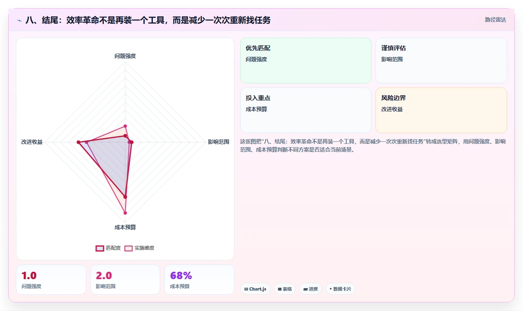
Task: Click the 进度 tag
Action: pos(311,289)
